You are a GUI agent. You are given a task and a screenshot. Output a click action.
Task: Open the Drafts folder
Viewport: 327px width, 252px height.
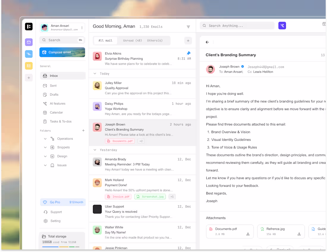point(63,95)
